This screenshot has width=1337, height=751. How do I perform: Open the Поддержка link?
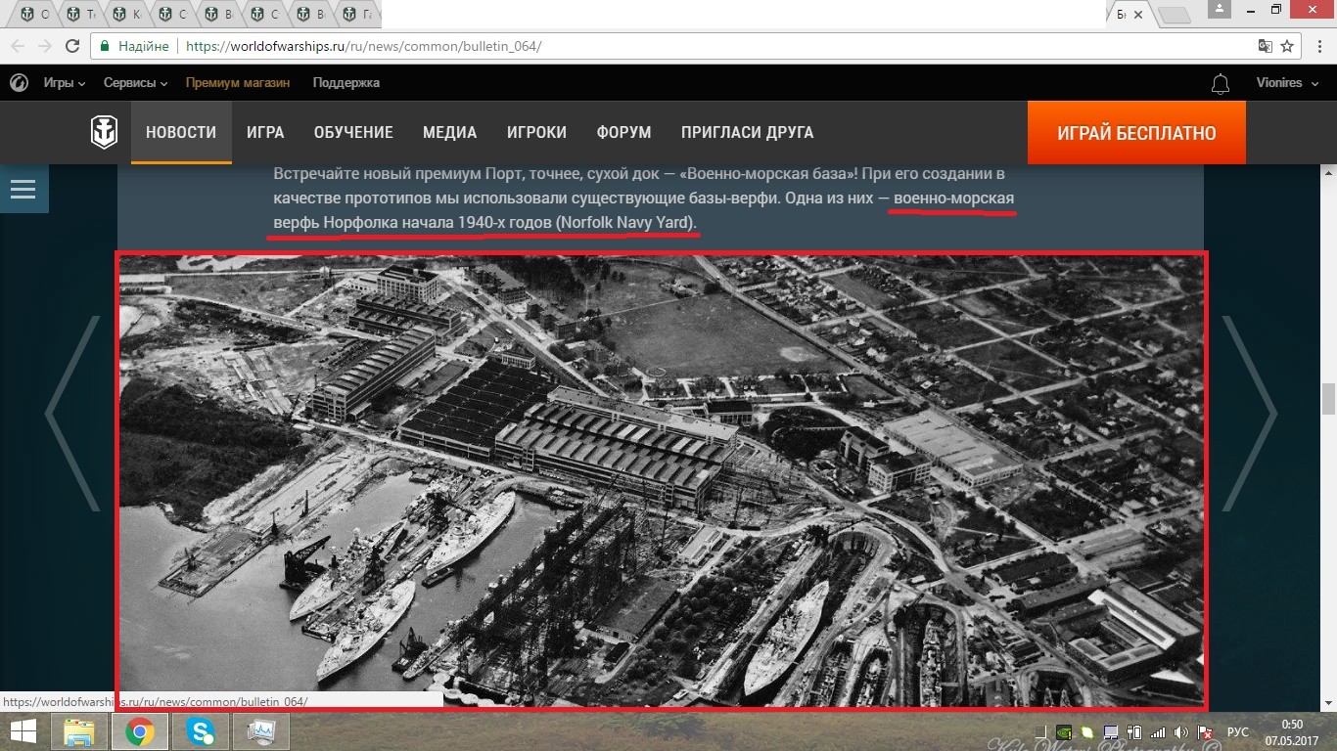click(x=346, y=83)
